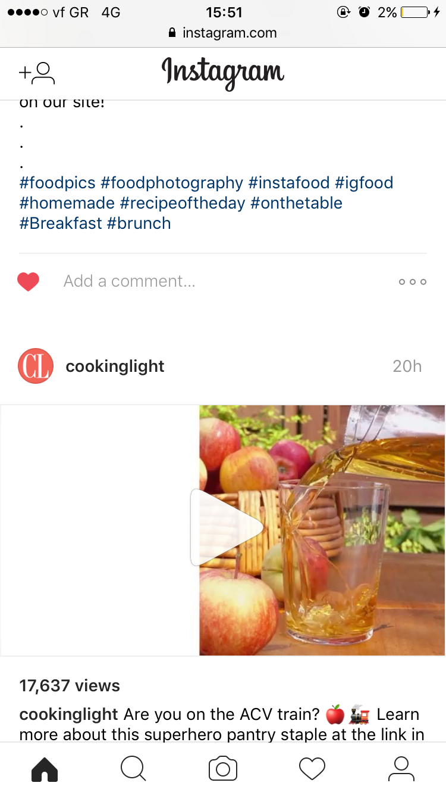Open the #homemade hashtag
This screenshot has width=446, height=795.
click(67, 203)
